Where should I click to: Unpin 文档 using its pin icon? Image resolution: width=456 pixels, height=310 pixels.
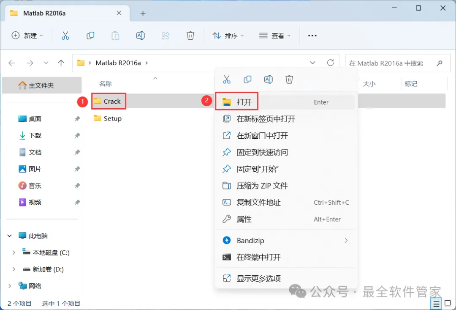(x=77, y=152)
